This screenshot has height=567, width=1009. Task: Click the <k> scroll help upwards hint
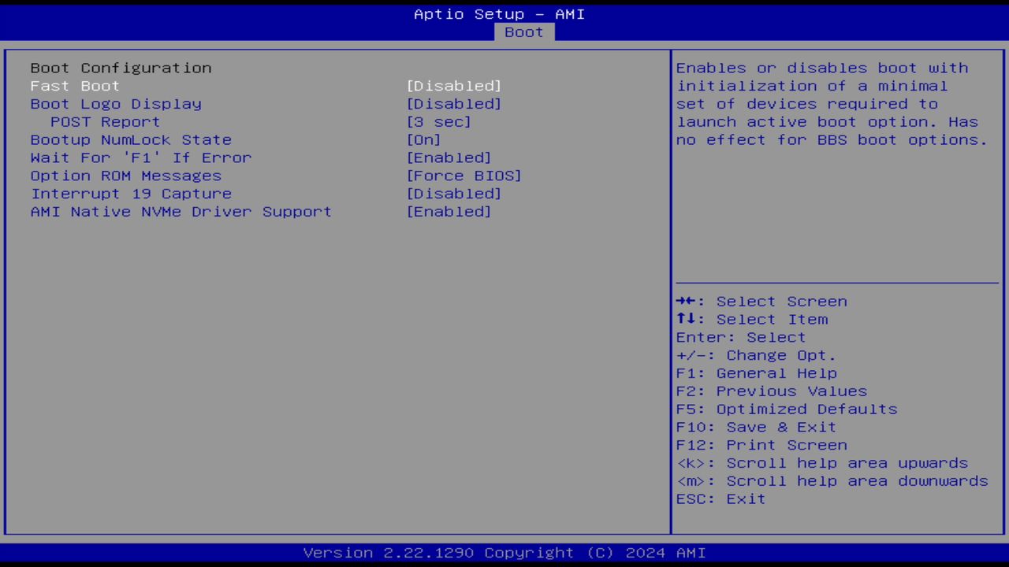pos(822,464)
